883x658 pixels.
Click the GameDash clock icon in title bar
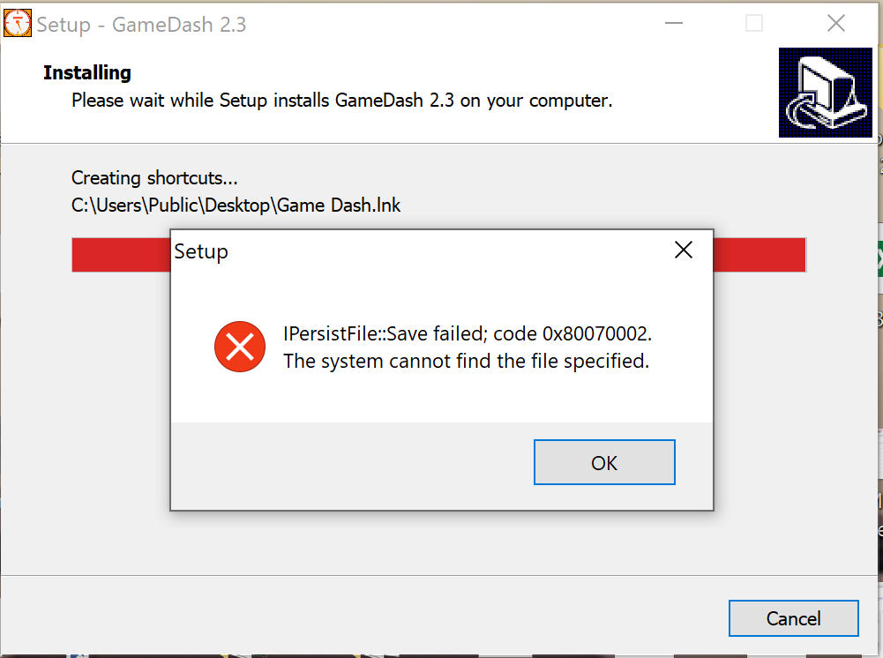pos(18,23)
